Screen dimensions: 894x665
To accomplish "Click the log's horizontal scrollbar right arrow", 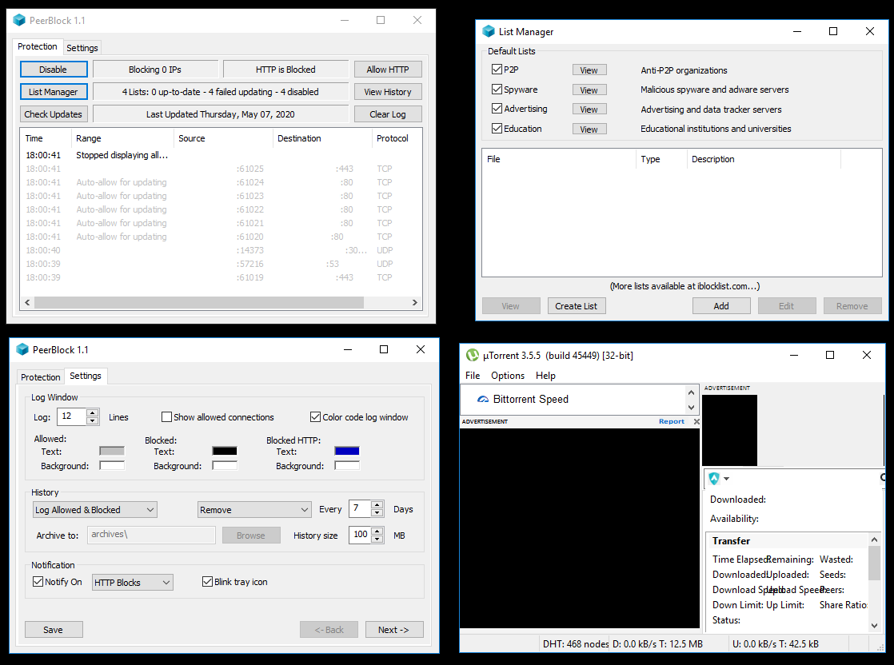I will pyautogui.click(x=415, y=303).
